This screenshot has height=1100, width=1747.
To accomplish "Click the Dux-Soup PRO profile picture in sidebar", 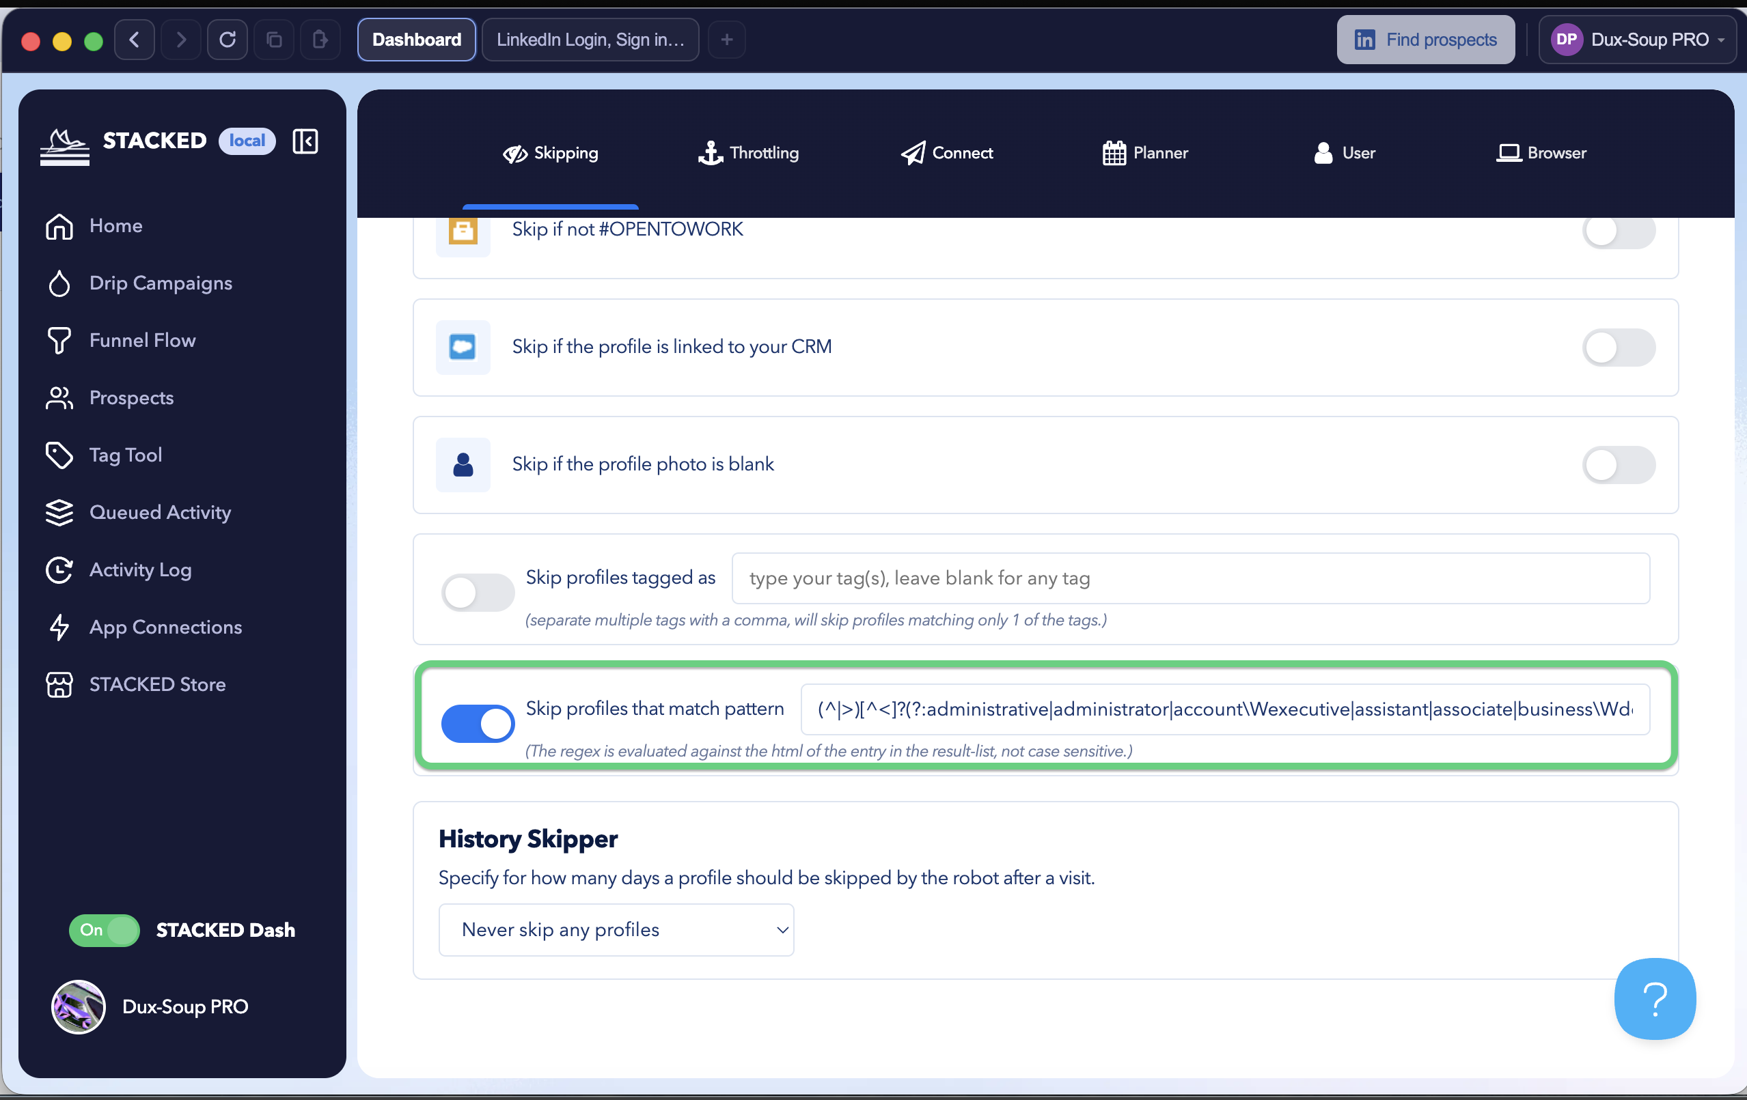I will [x=79, y=1006].
